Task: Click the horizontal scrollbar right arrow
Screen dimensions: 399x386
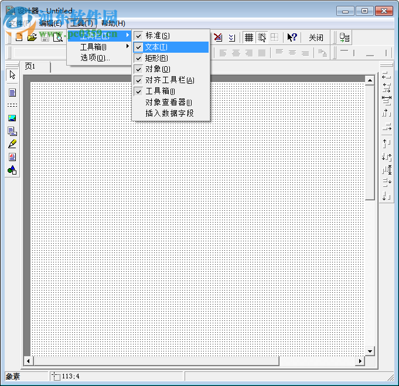Action: click(360, 361)
